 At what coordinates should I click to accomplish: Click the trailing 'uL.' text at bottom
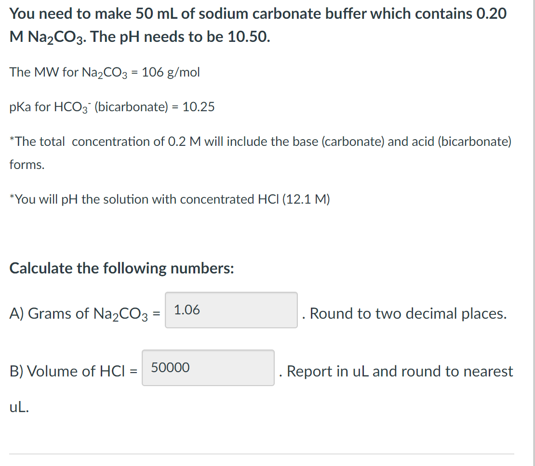20,408
